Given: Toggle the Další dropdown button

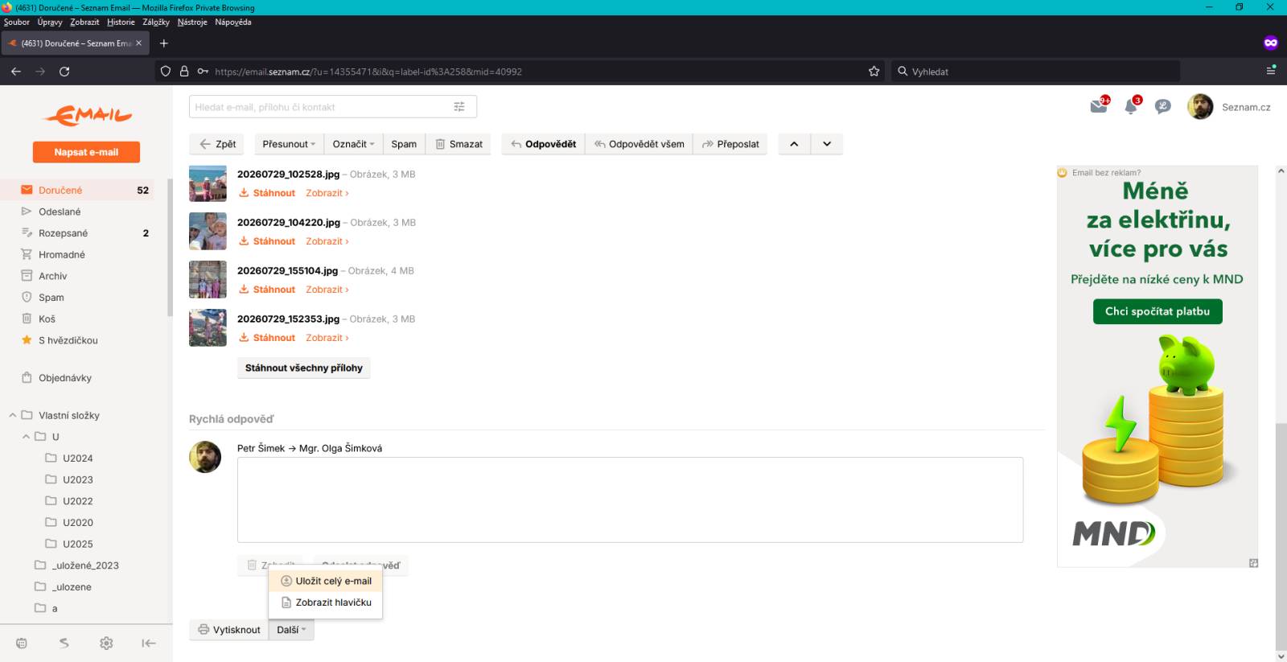Looking at the screenshot, I should (291, 630).
